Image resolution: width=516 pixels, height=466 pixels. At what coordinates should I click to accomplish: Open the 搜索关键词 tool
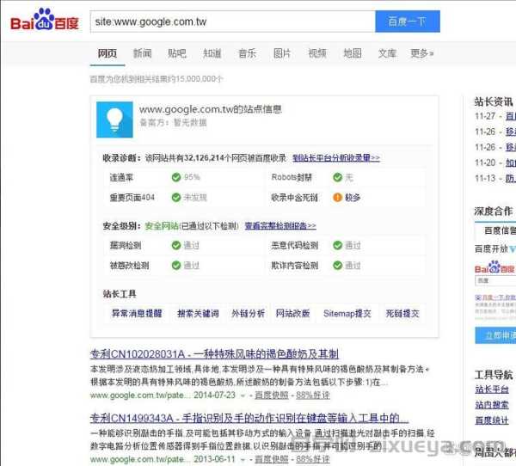[198, 313]
